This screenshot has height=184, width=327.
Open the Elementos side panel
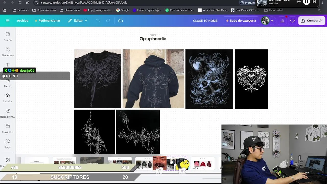coord(8,52)
